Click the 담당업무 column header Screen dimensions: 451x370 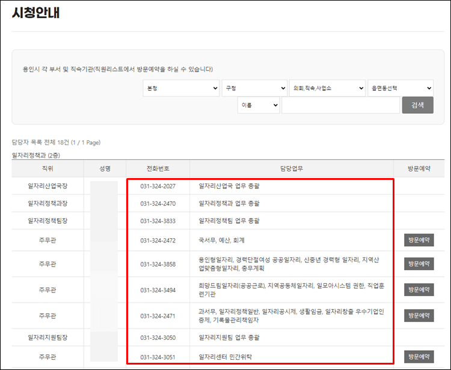292,168
